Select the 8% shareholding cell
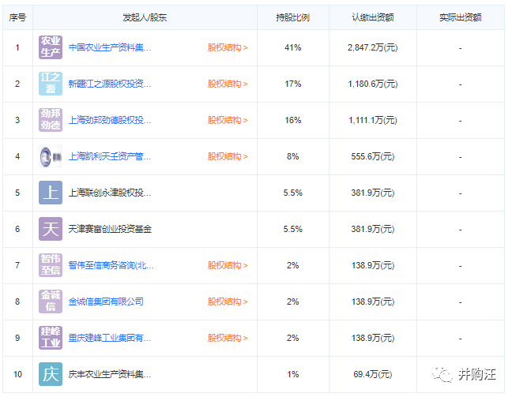The width and height of the screenshot is (512, 397). click(x=293, y=156)
